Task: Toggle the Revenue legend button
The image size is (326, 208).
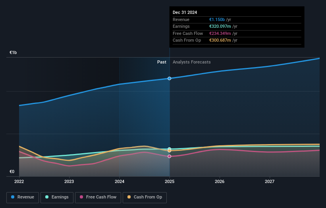Action: coord(23,197)
